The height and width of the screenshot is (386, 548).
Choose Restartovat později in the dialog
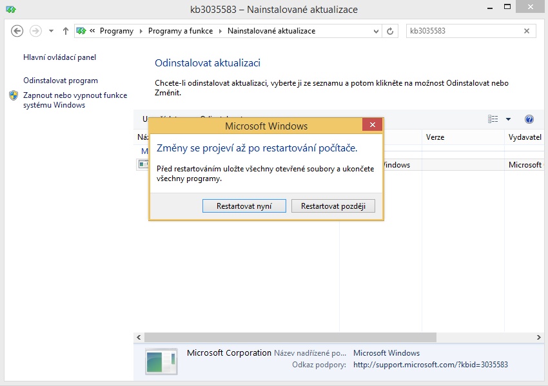click(x=333, y=206)
